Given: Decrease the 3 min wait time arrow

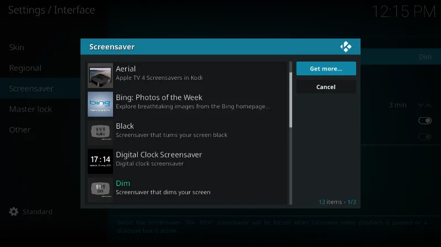Looking at the screenshot, I should tap(421, 105).
